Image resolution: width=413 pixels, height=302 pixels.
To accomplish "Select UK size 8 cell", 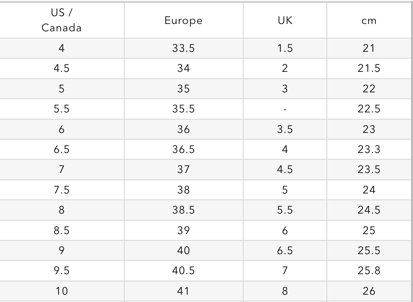I will [x=285, y=291].
